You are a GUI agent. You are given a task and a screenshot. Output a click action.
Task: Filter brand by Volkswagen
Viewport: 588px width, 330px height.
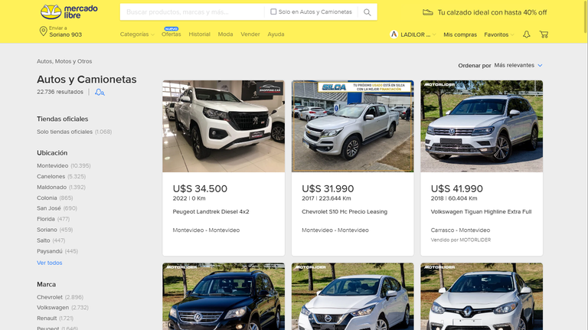click(x=63, y=308)
